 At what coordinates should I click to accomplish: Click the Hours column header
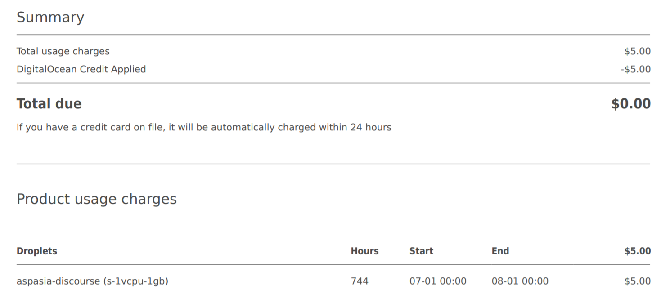tap(364, 251)
